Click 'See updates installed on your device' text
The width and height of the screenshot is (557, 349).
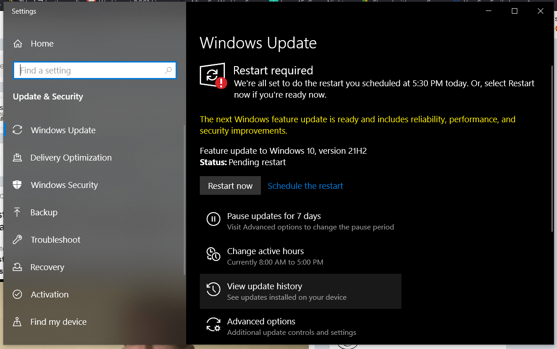coord(287,297)
